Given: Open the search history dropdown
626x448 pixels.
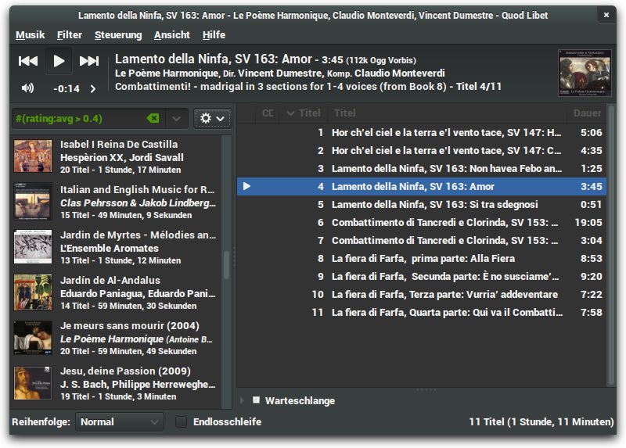Looking at the screenshot, I should (176, 119).
